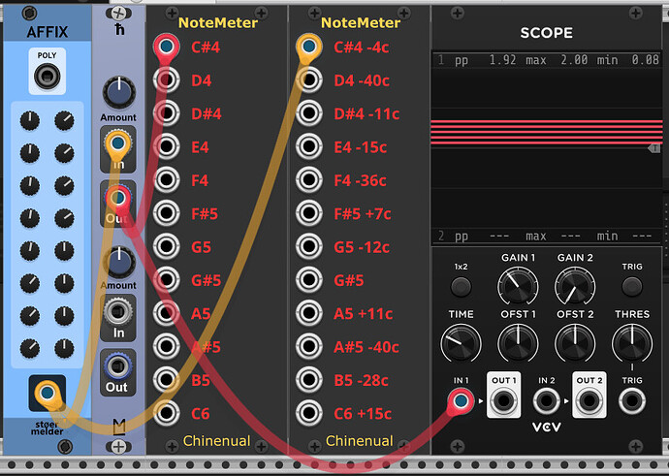Click the C6 +15c jack on second NoteMeter
The height and width of the screenshot is (476, 669).
pos(309,412)
